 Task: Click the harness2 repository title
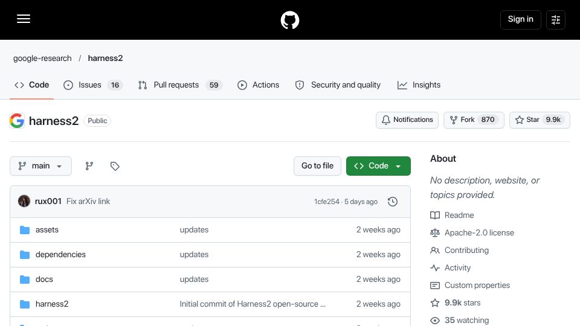click(x=54, y=121)
